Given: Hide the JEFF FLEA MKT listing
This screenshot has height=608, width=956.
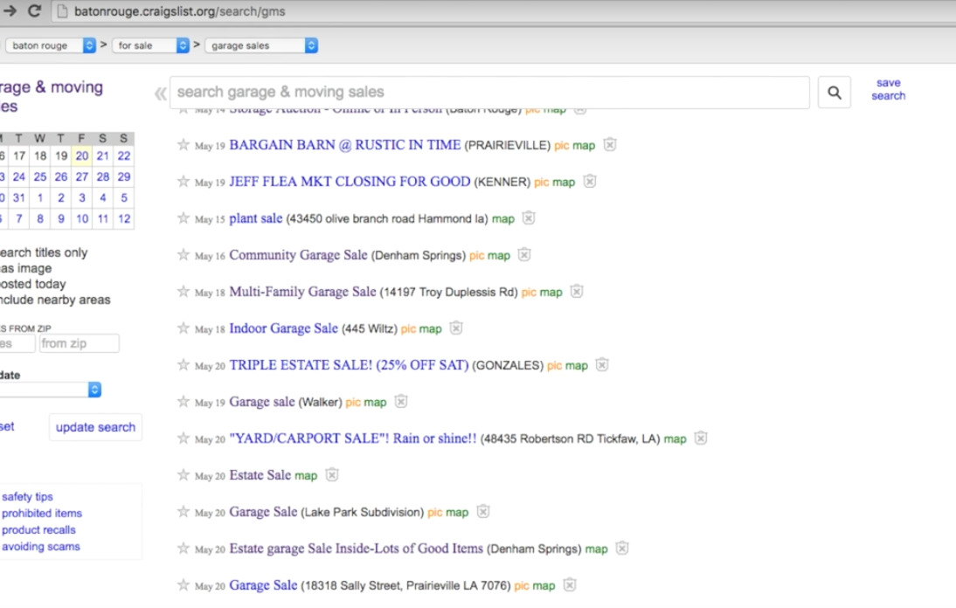Looking at the screenshot, I should [x=590, y=182].
